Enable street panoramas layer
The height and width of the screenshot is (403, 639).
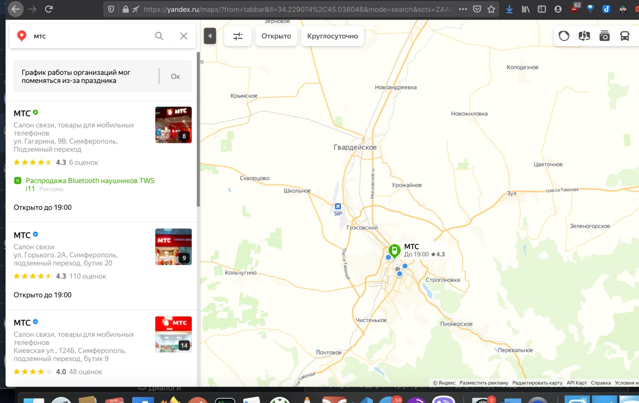coord(584,36)
